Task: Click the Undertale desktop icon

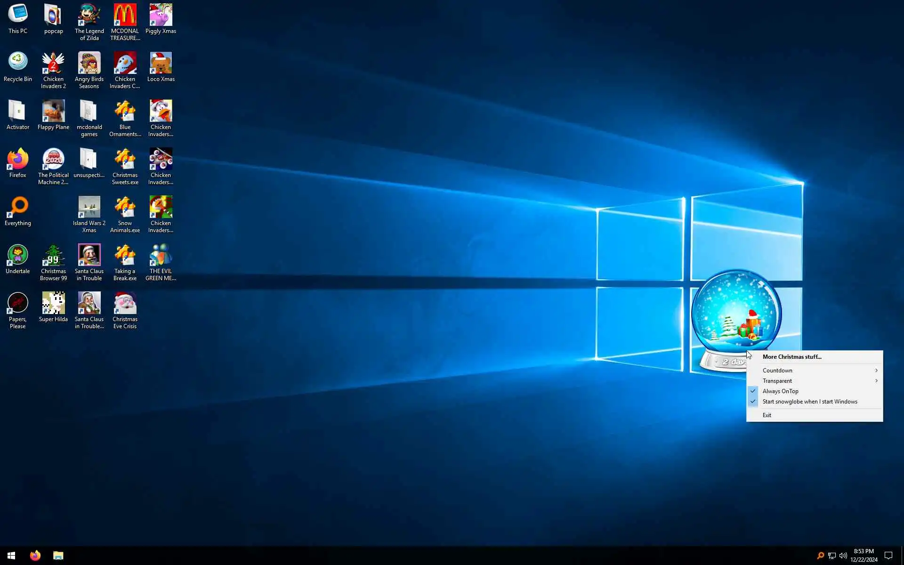Action: (x=18, y=256)
